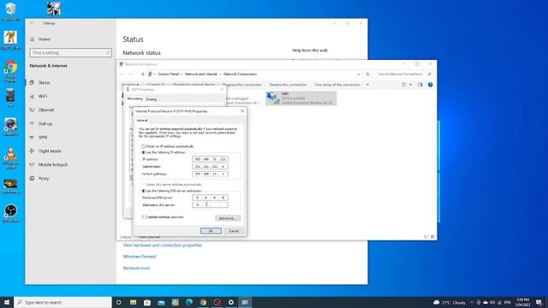Expand toolbar overflow chevron in Network Connections

point(367,85)
